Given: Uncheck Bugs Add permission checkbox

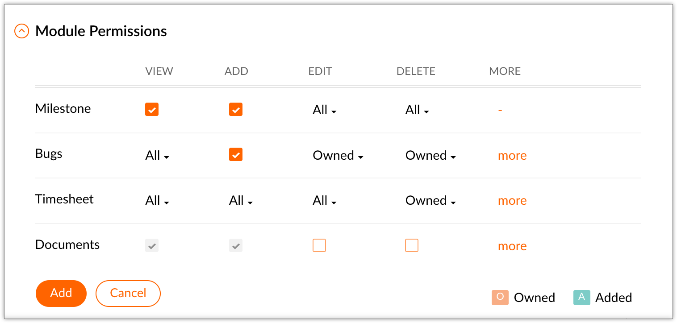Looking at the screenshot, I should click(236, 155).
